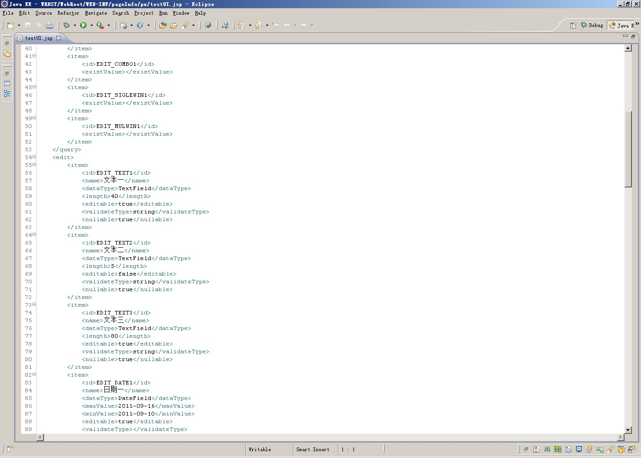Screen dimensions: 641x458
Task: Go to previous annotation icon
Action: [258, 25]
